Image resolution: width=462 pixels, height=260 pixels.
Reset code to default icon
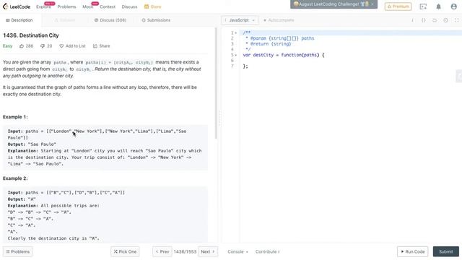[x=435, y=20]
